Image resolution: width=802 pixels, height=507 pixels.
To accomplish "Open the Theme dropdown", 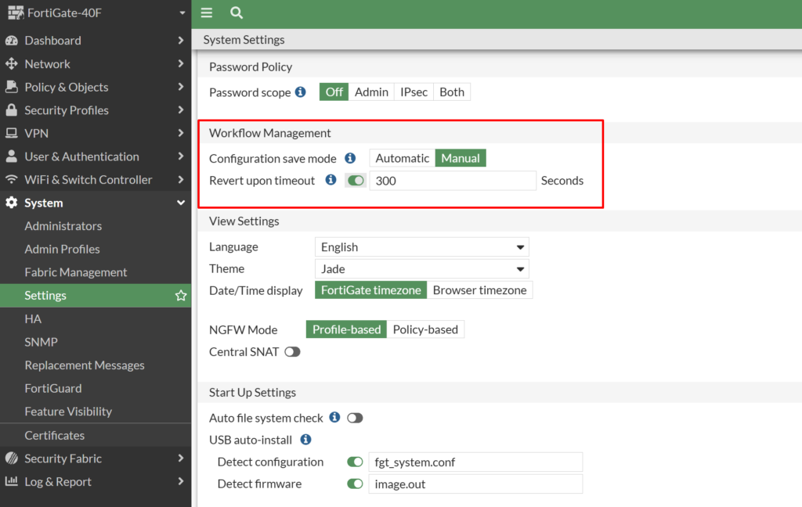I will pyautogui.click(x=422, y=269).
